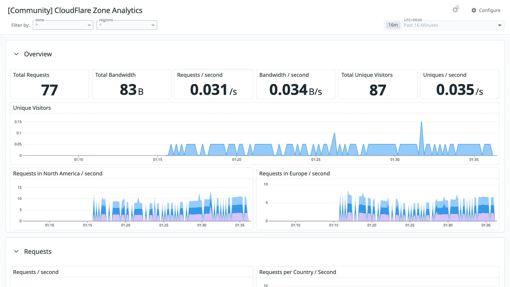Click the Filter by label

tap(20, 25)
